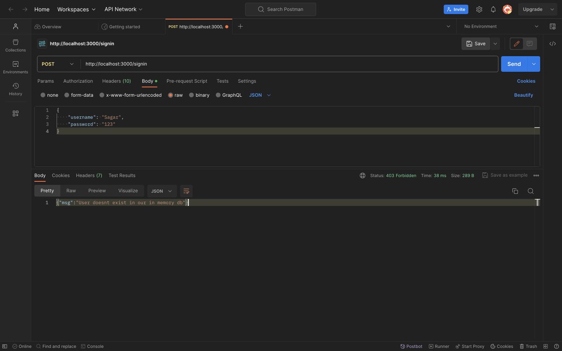Click the request URL input field

point(289,64)
